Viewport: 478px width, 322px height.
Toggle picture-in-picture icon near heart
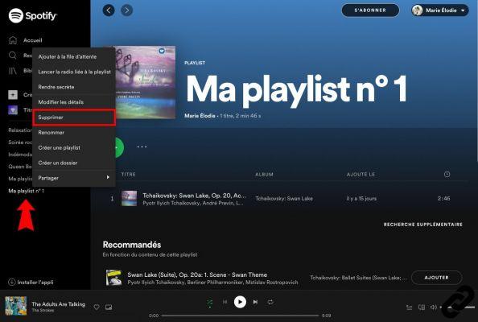(x=109, y=307)
